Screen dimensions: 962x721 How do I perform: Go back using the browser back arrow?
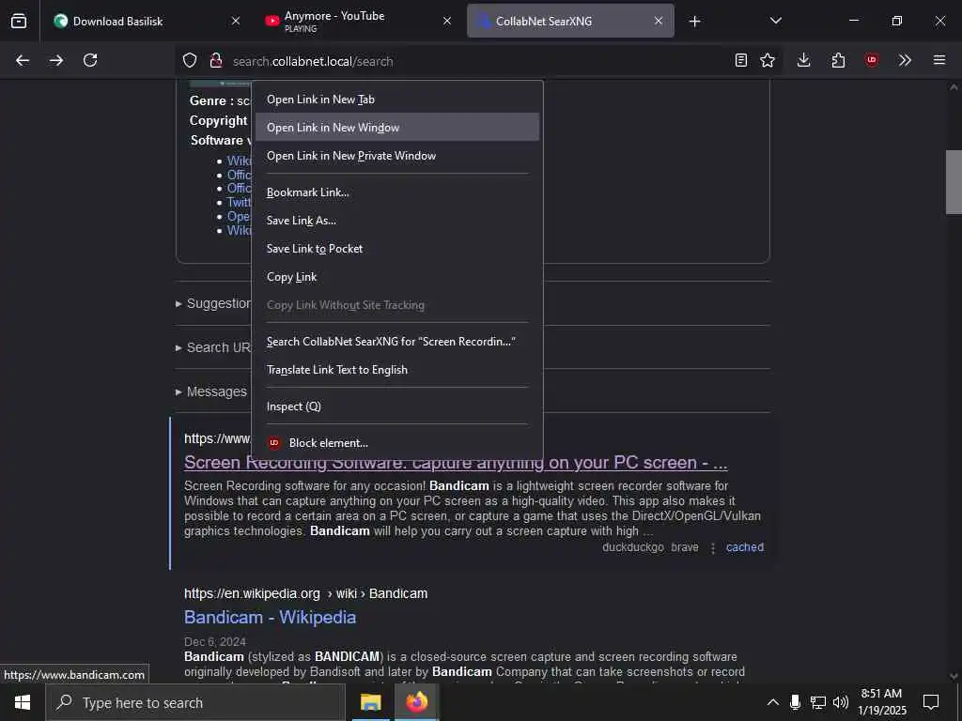pyautogui.click(x=23, y=60)
